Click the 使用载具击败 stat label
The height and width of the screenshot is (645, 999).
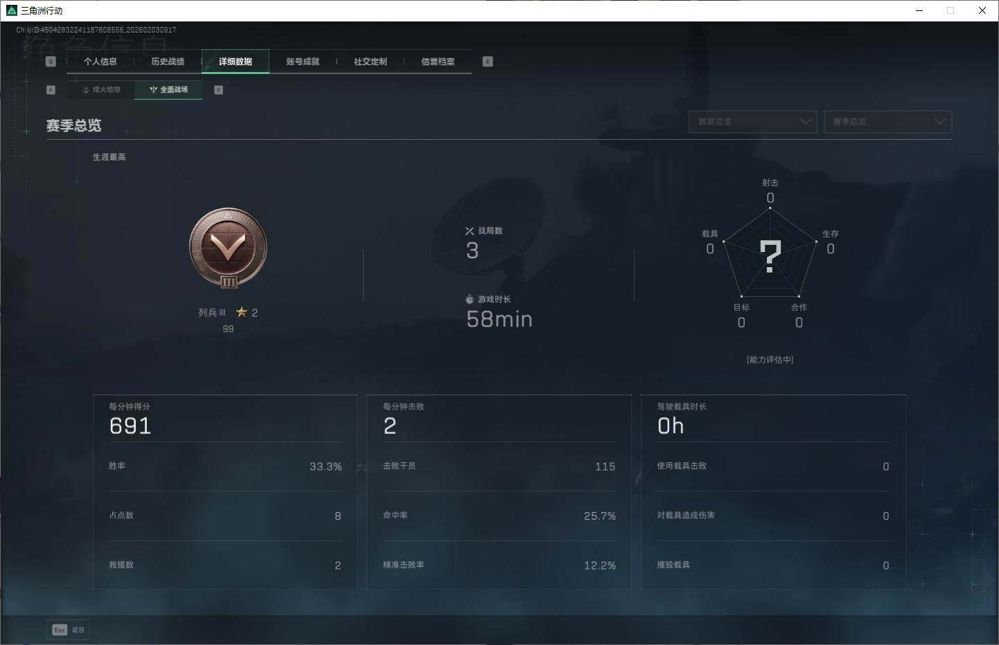point(682,466)
